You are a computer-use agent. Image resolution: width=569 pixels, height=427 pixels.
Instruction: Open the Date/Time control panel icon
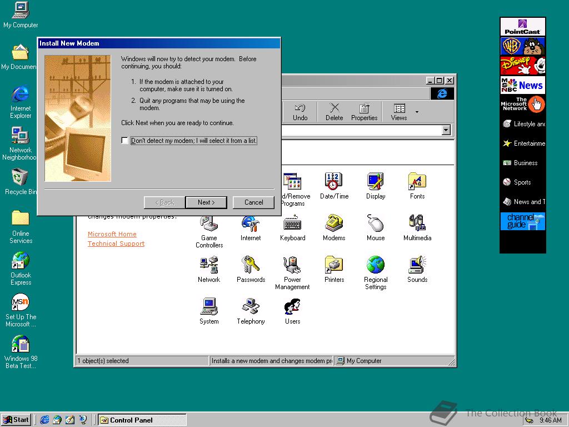click(334, 186)
